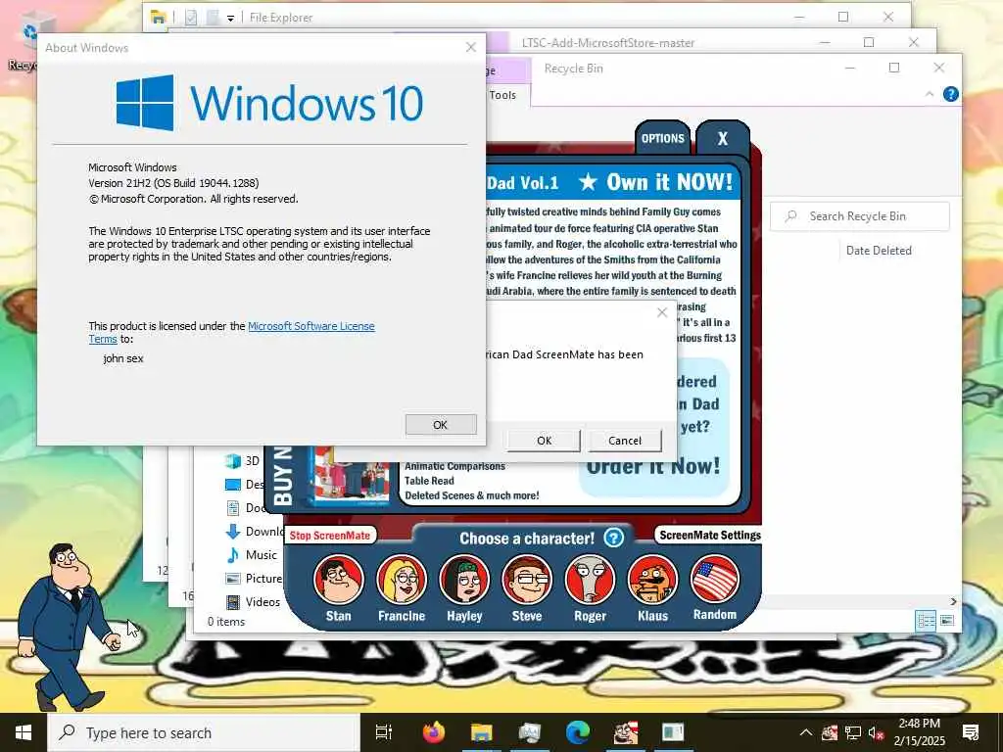Click the ScreenMate tray icon
Screen dimensions: 1003x752
830,732
